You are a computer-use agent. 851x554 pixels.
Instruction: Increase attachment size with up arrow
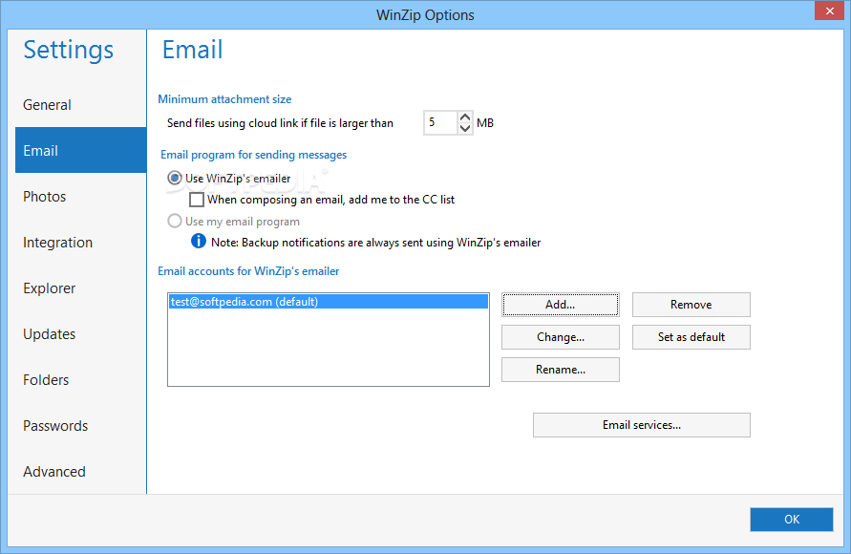[465, 117]
